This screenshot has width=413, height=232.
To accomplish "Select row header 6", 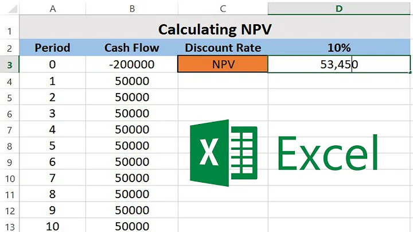I will (10, 114).
